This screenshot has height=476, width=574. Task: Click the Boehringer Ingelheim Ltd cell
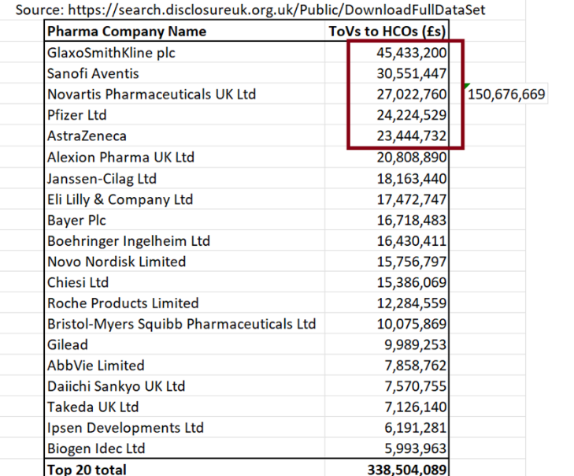(128, 240)
